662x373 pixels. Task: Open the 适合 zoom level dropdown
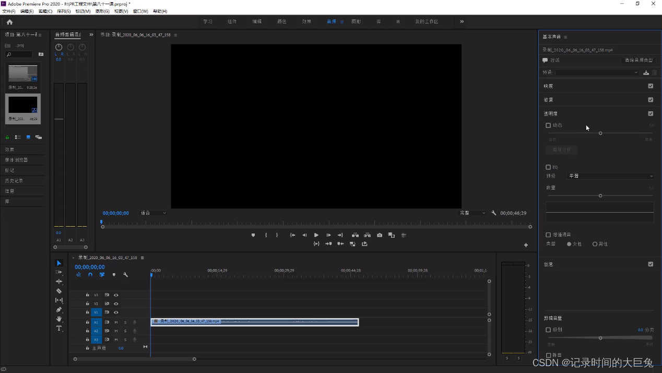pyautogui.click(x=153, y=213)
